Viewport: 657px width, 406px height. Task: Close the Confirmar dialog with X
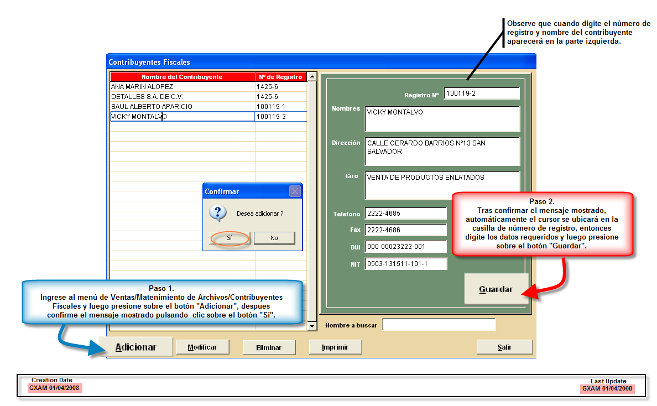[295, 191]
